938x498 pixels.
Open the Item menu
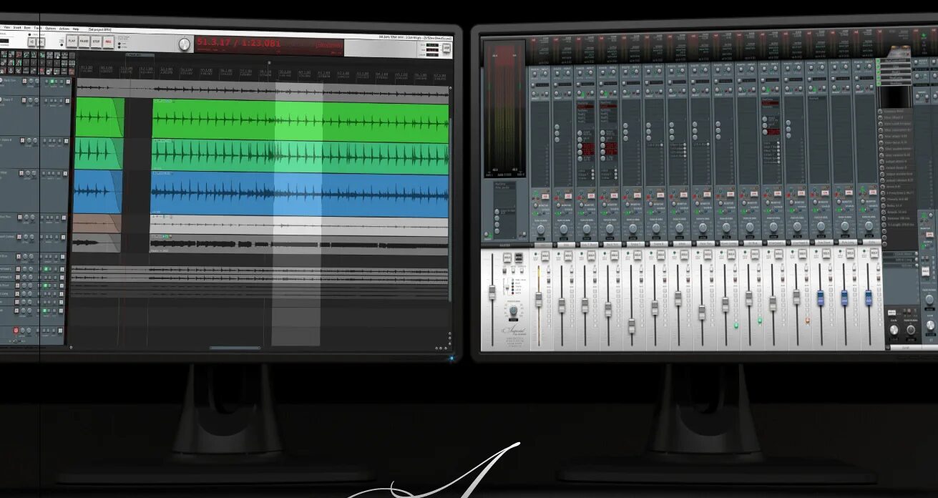[x=27, y=28]
